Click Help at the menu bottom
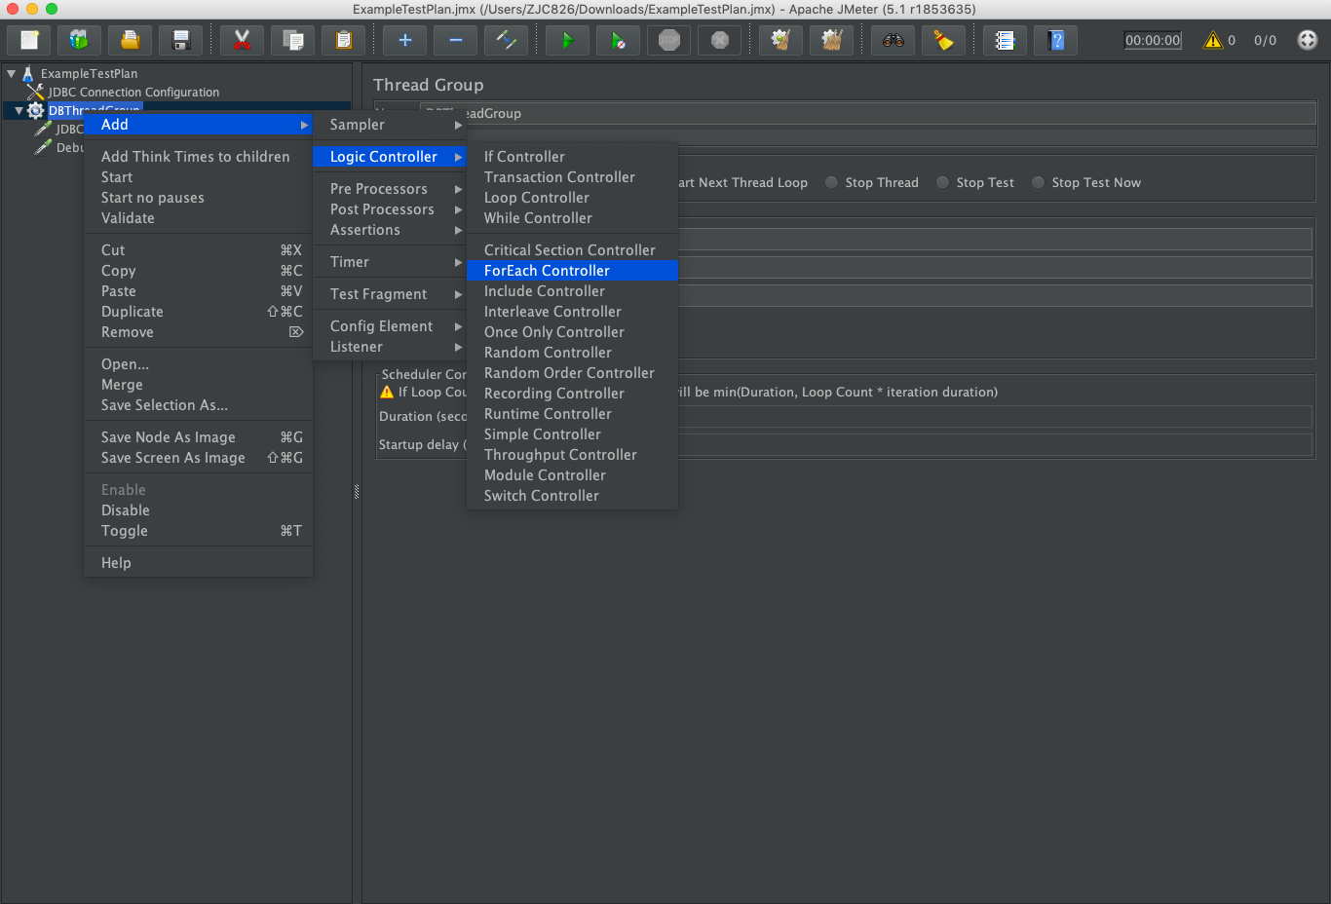Screen dimensions: 1331x904 pyautogui.click(x=198, y=563)
